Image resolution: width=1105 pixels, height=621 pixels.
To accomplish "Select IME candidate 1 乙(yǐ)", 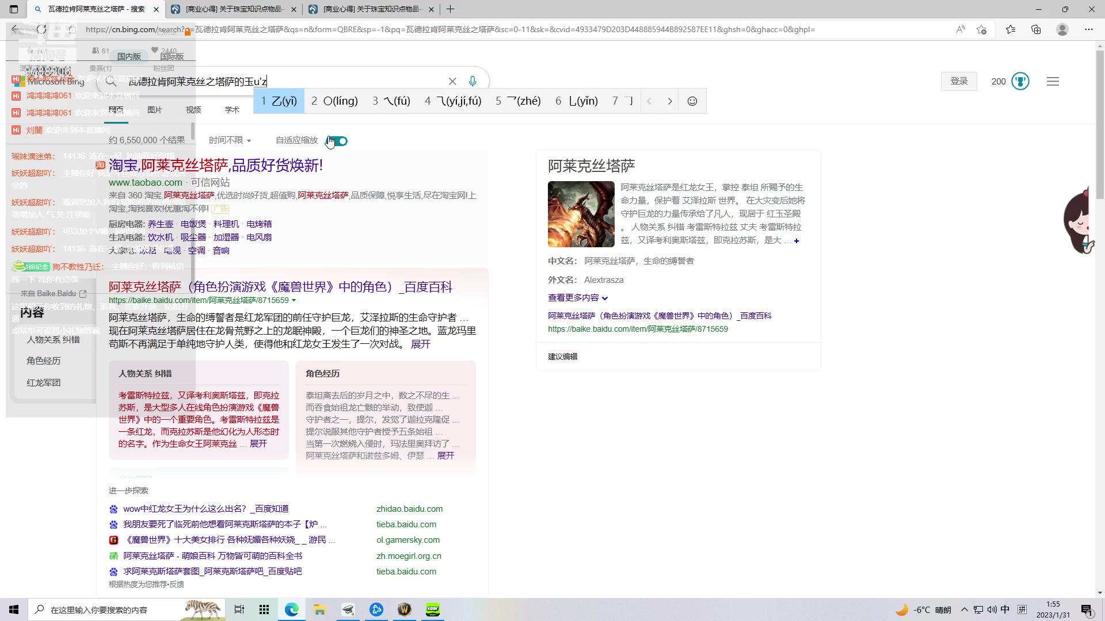I will 279,101.
